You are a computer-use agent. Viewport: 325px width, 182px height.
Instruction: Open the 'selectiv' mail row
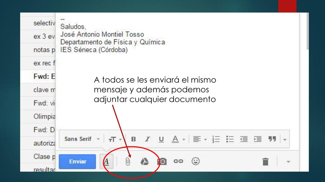coord(38,23)
